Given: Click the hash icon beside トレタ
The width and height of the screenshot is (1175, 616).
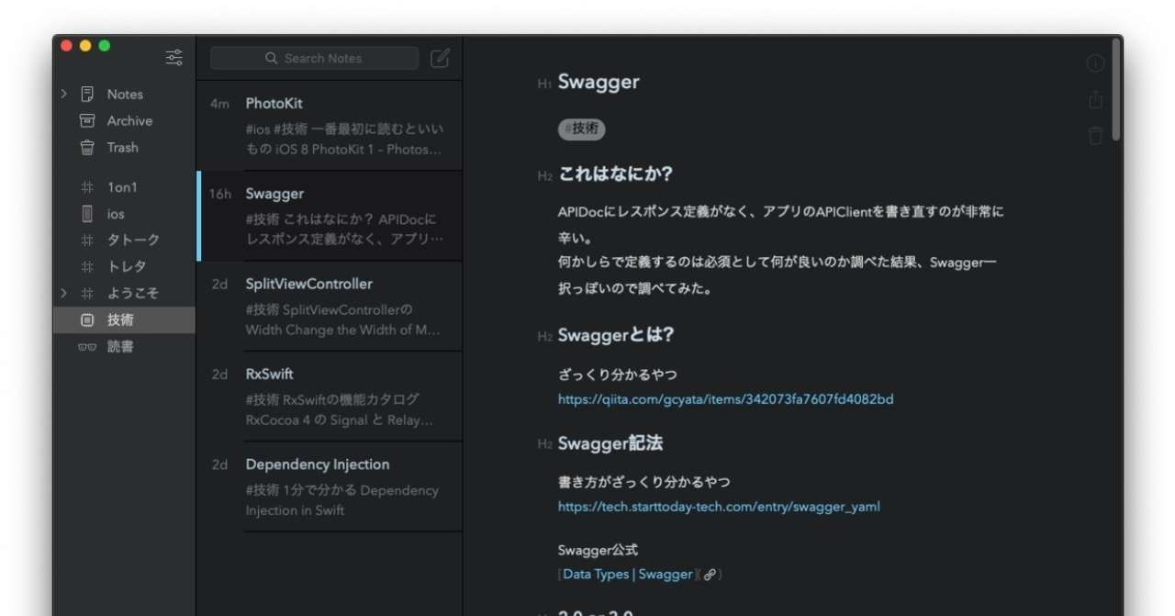Looking at the screenshot, I should 87,267.
